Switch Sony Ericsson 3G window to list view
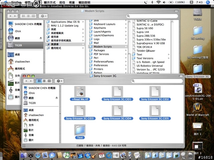Screen dimensions: 214x160 [x=44, y=81]
